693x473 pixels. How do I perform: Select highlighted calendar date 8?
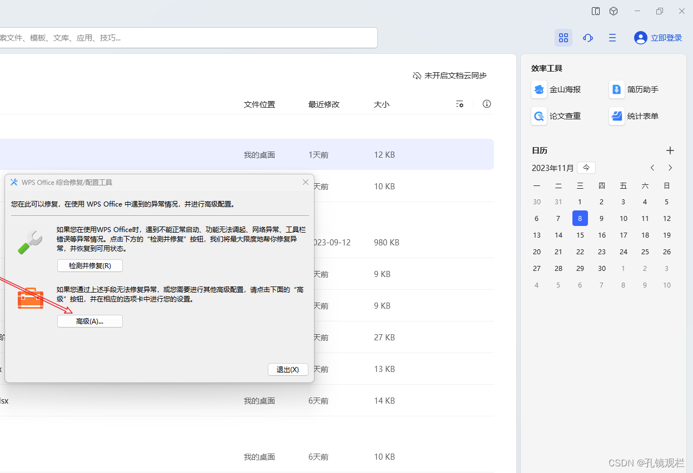tap(580, 219)
